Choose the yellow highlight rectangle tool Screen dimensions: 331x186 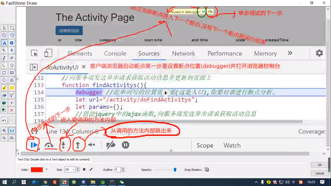(x=12, y=88)
